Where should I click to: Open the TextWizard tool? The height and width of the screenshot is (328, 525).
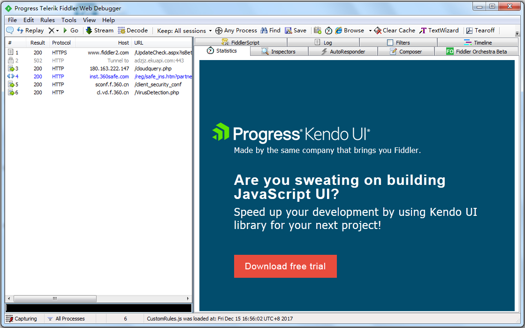coord(439,31)
